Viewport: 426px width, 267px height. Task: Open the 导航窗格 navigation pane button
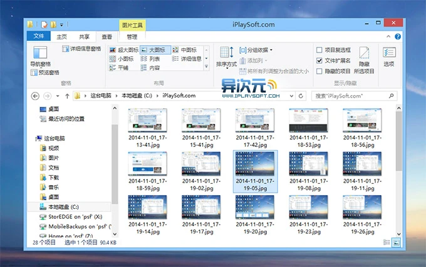click(40, 56)
